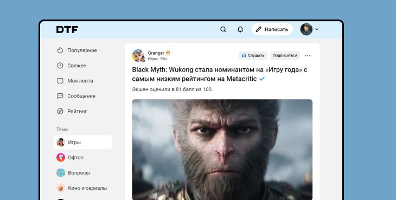Click the headphones icon in Слушать
Screen dimensions: 396x200
244,55
